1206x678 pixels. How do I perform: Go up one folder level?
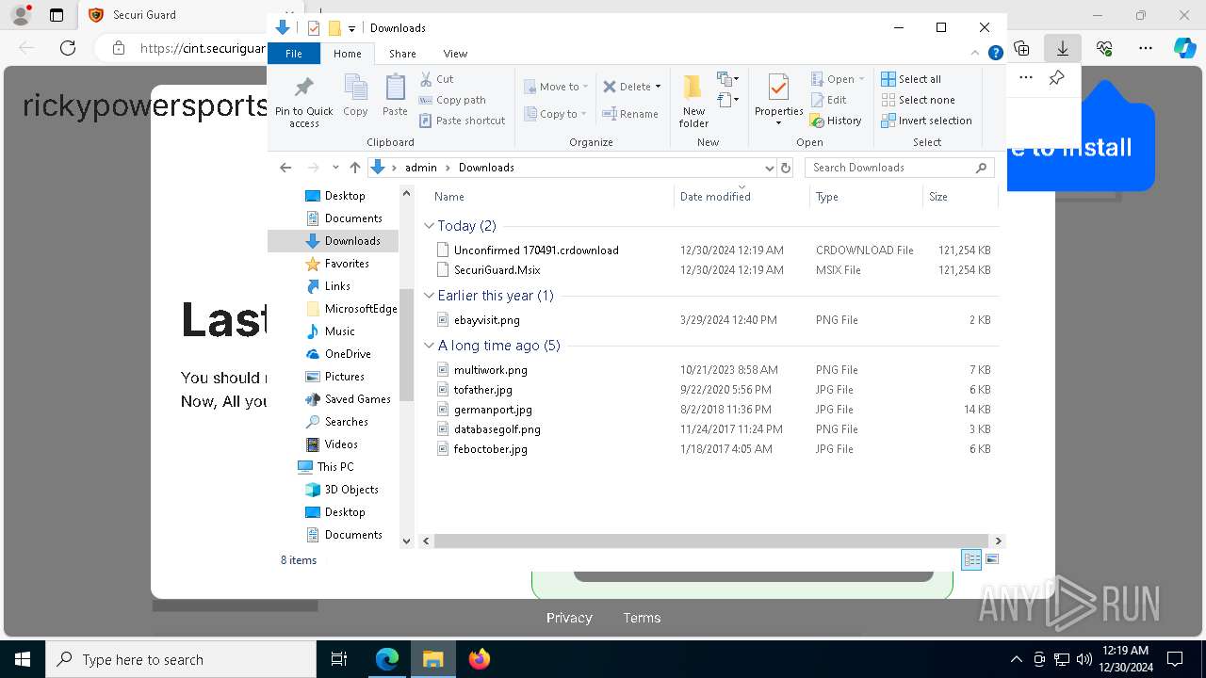coord(354,168)
